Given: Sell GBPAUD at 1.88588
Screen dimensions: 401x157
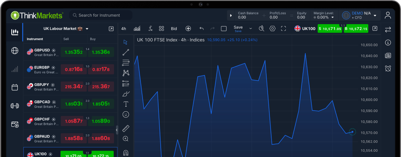Looking at the screenshot, I should tap(74, 139).
